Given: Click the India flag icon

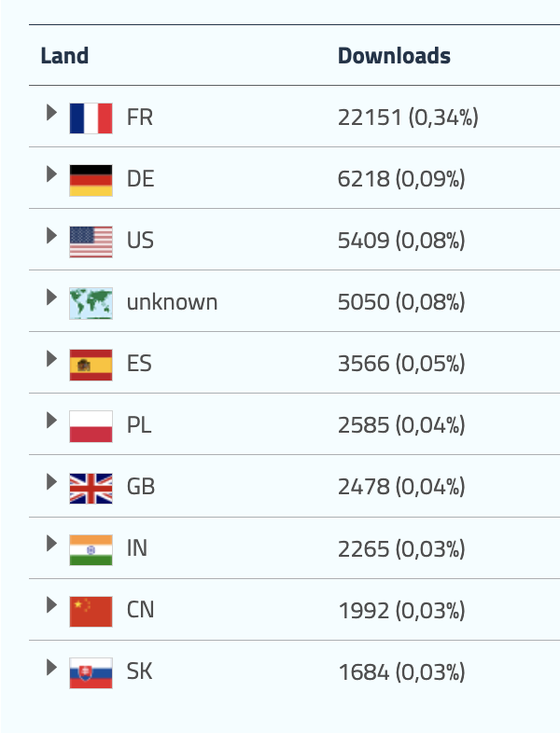Looking at the screenshot, I should (91, 548).
